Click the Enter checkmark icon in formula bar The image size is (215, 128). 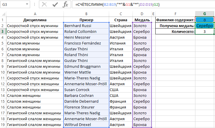pyautogui.click(x=55, y=5)
